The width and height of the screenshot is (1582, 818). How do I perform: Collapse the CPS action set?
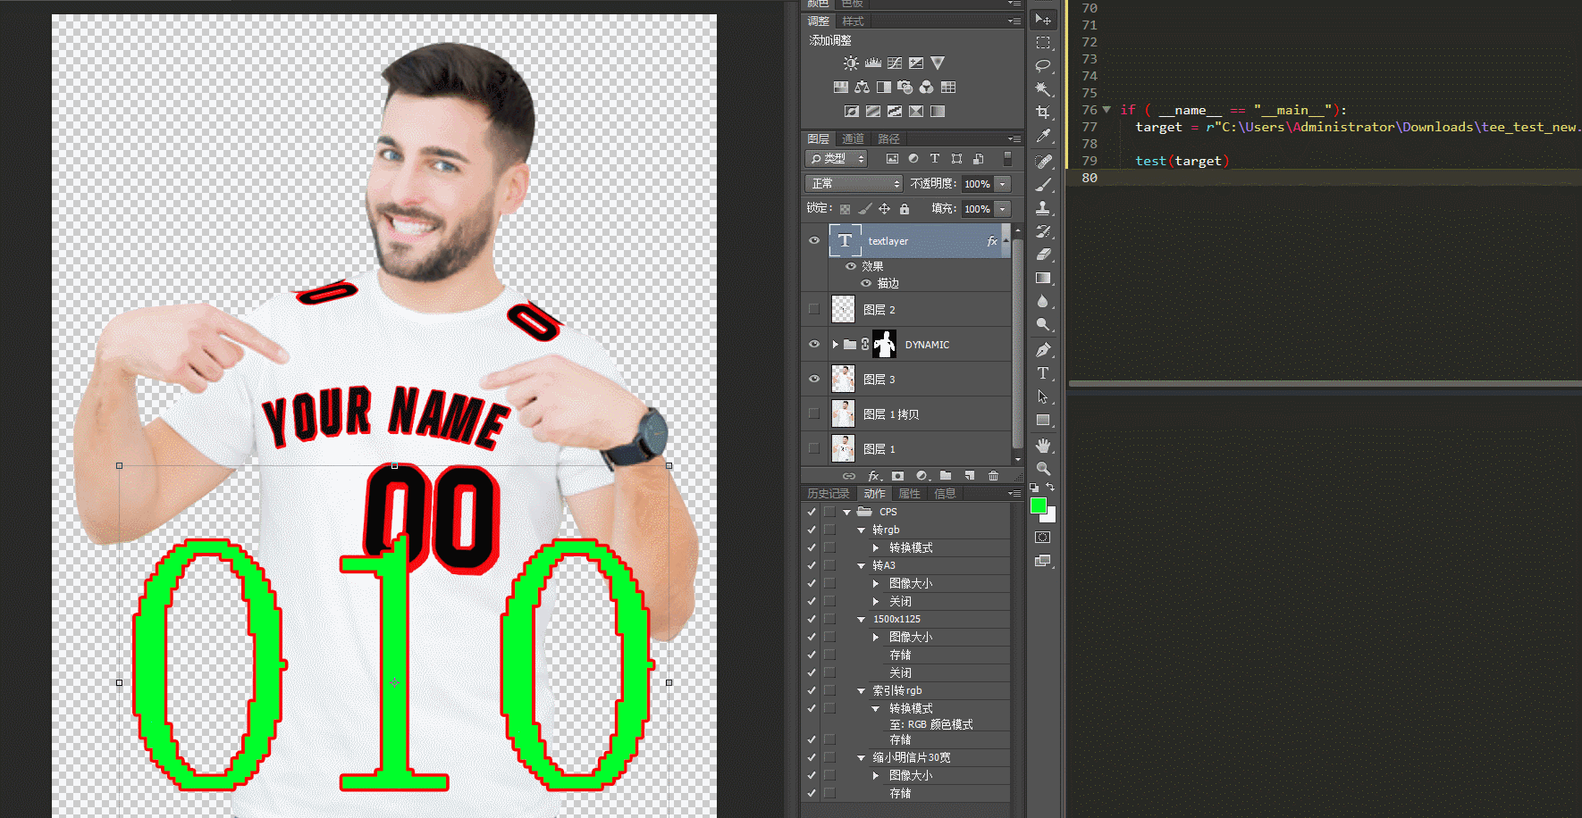pos(846,513)
